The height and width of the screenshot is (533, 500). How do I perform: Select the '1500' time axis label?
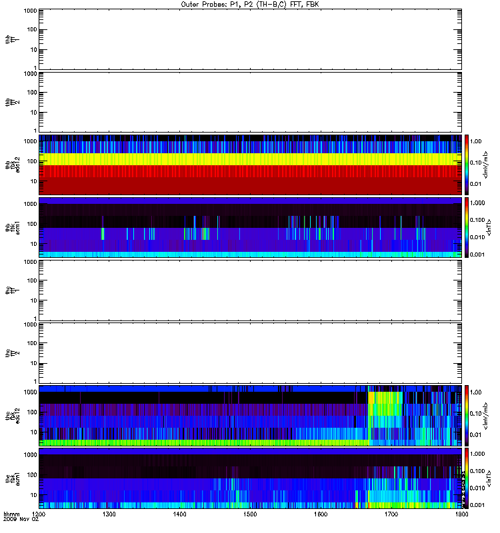click(x=250, y=514)
